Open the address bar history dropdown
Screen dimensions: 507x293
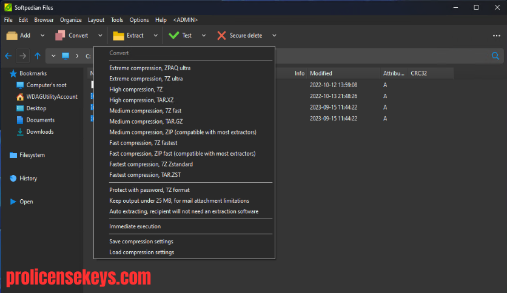(x=53, y=56)
